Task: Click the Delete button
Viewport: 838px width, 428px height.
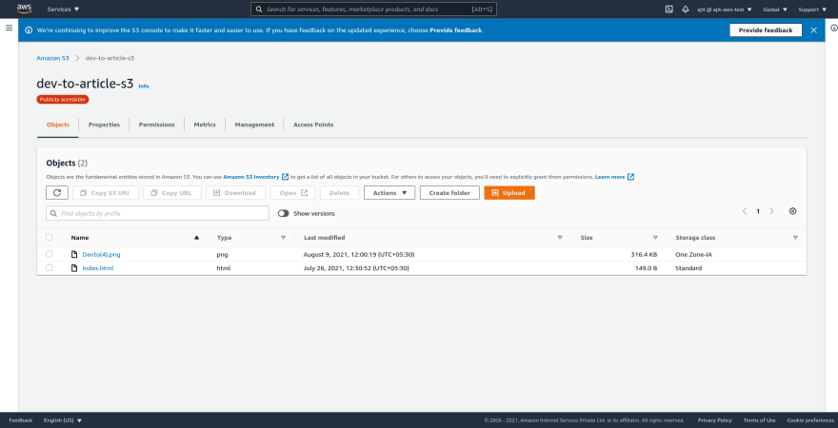Action: (x=339, y=193)
